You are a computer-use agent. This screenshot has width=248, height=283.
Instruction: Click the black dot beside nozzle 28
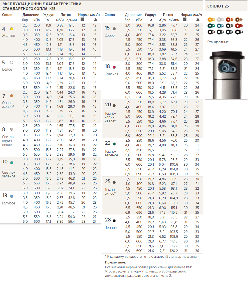pyautogui.click(x=114, y=220)
